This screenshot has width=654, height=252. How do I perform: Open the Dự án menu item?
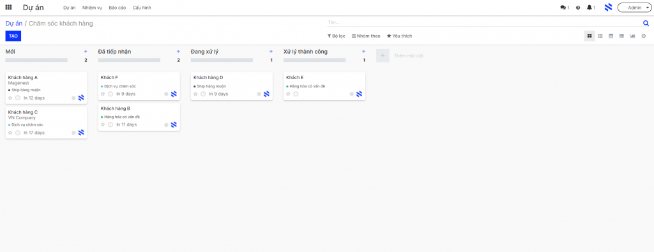click(69, 8)
